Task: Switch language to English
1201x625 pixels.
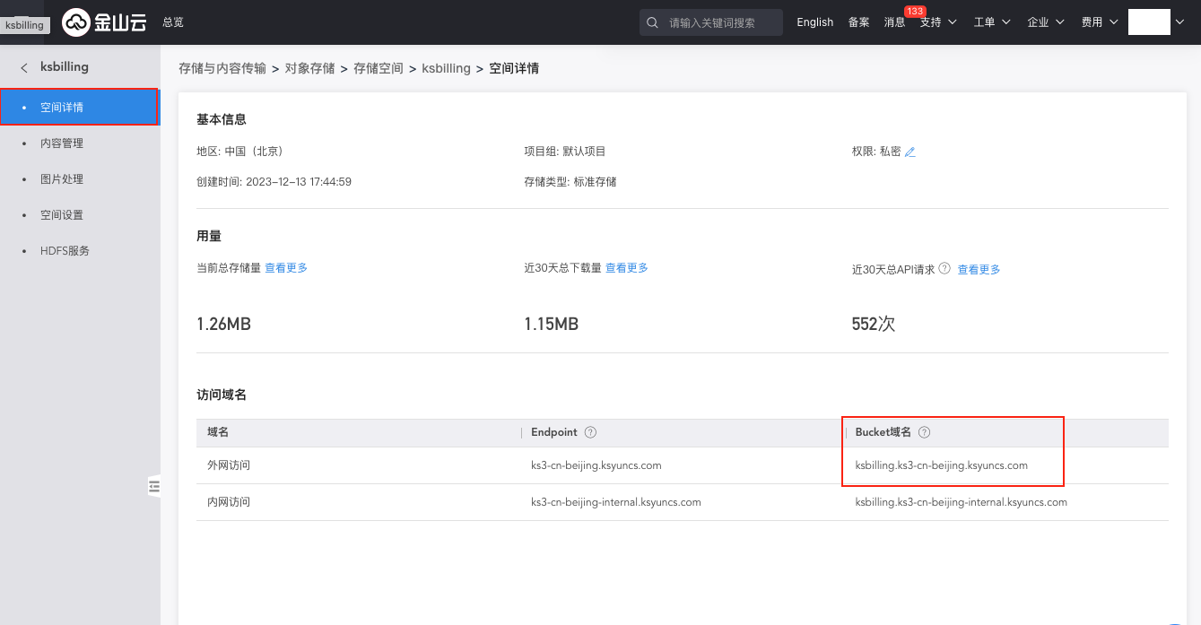Action: tap(814, 22)
